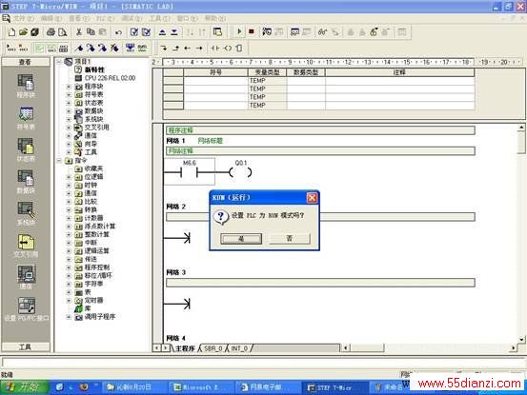This screenshot has width=527, height=395.
Task: Click the Windows 开始 start button
Action: coord(25,387)
